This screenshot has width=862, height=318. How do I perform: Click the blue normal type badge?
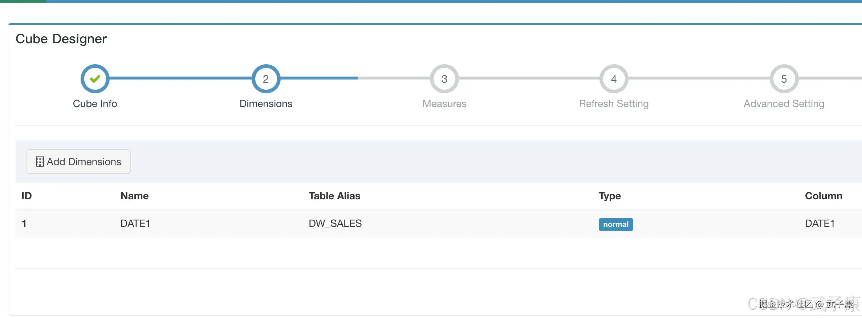615,224
